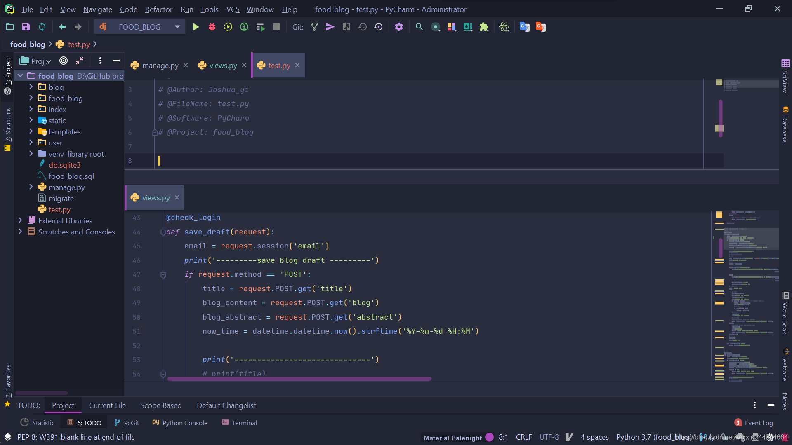The image size is (792, 445).
Task: Expand the External Libraries node
Action: click(20, 220)
